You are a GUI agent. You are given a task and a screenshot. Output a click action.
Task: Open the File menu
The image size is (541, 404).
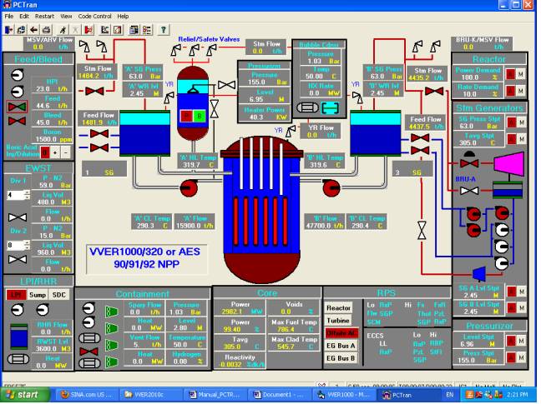click(x=8, y=16)
